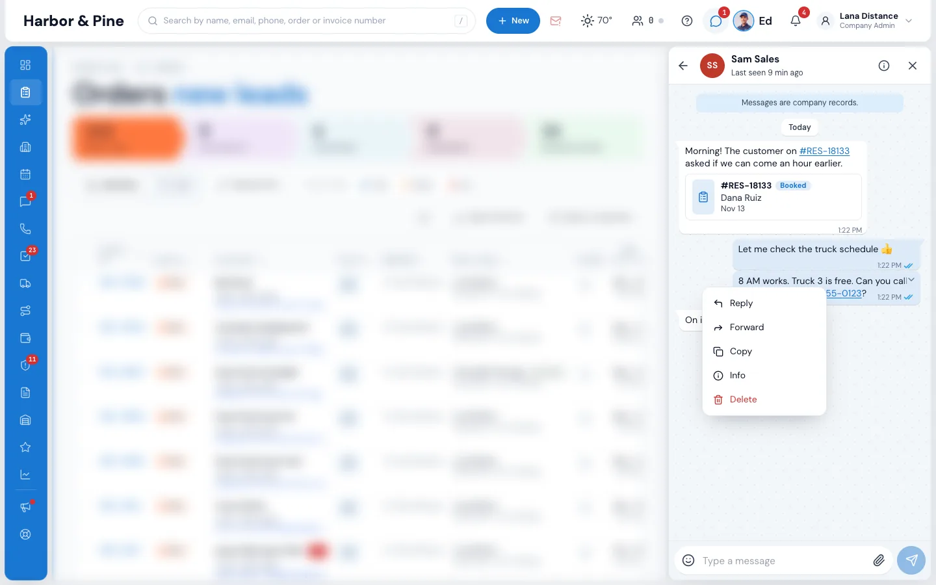
Task: Go back from Sam Sales chat
Action: [683, 66]
